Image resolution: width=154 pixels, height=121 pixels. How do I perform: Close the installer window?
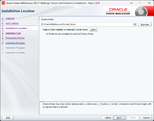point(149,3)
